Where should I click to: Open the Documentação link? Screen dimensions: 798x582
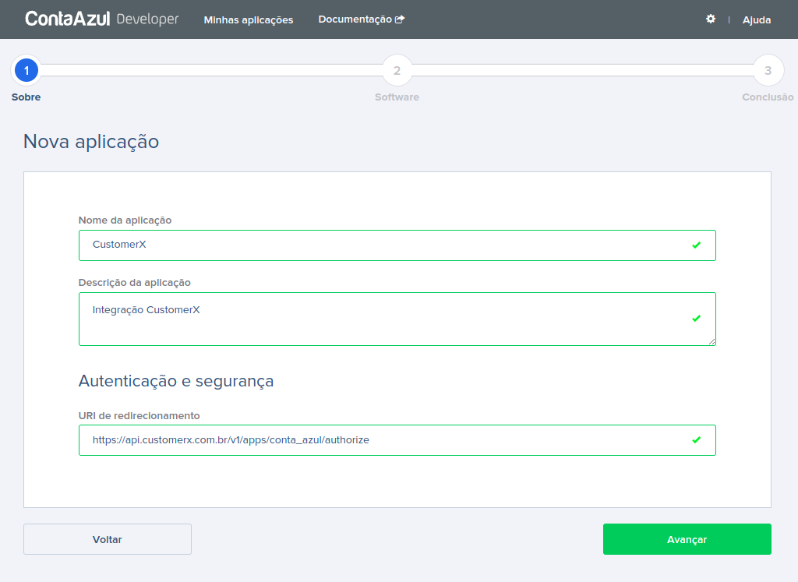(x=361, y=19)
